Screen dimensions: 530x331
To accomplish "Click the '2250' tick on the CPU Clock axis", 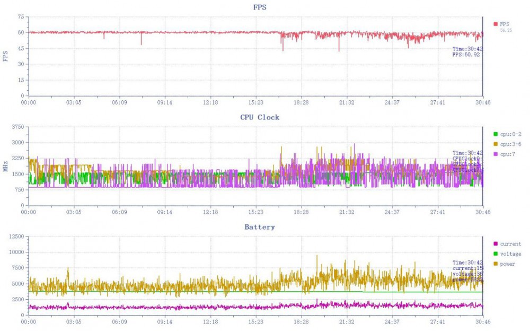I will 18,158.
